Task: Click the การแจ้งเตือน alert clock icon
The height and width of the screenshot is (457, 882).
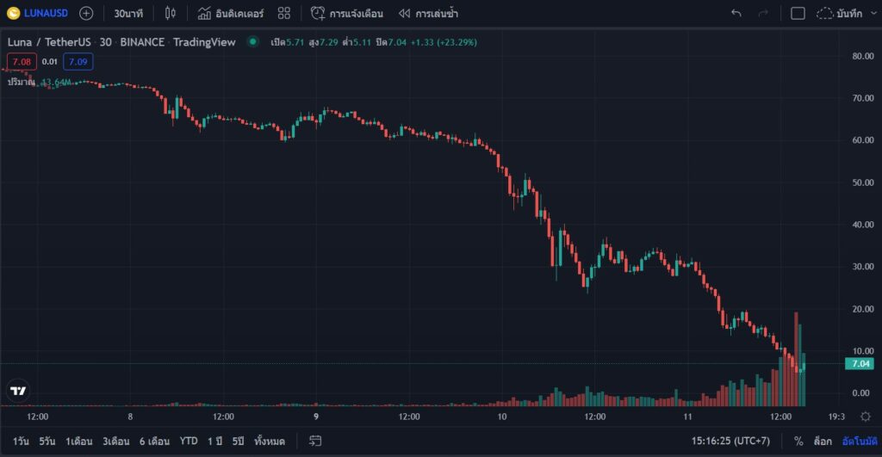Action: coord(318,13)
